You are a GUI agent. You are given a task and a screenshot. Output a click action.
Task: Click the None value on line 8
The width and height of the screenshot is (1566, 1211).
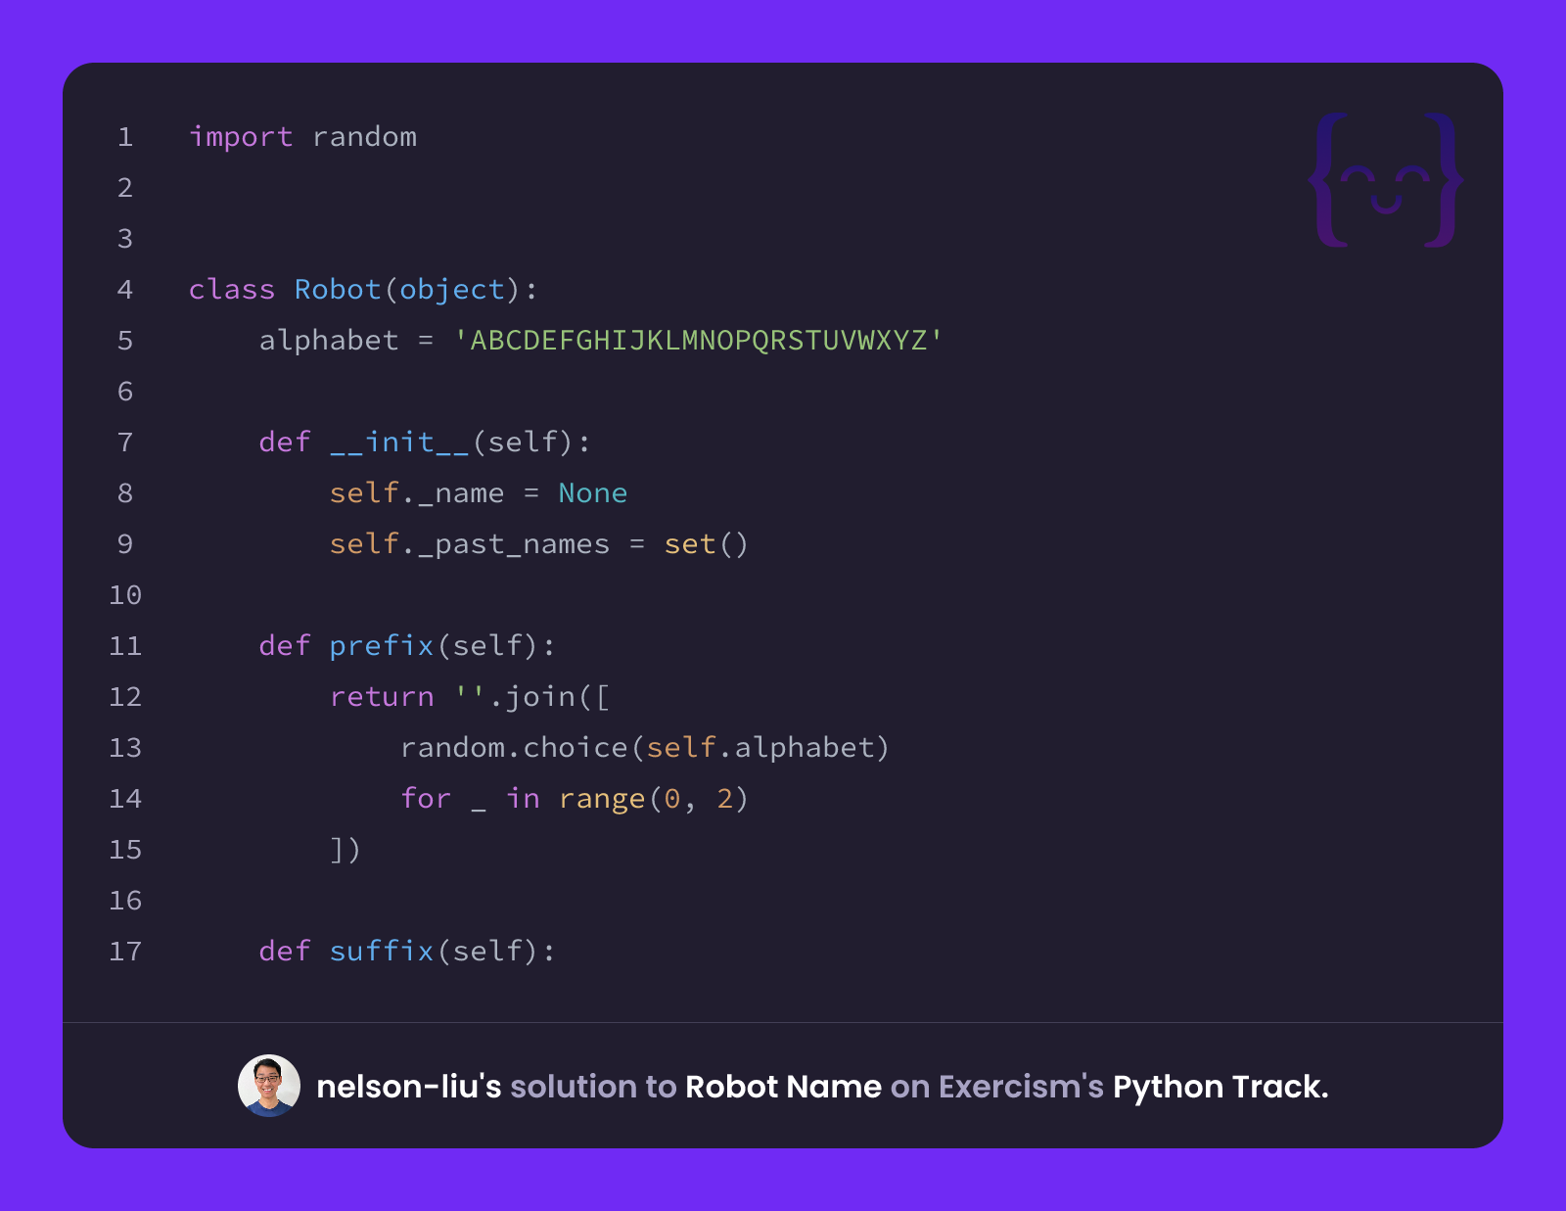tap(593, 493)
